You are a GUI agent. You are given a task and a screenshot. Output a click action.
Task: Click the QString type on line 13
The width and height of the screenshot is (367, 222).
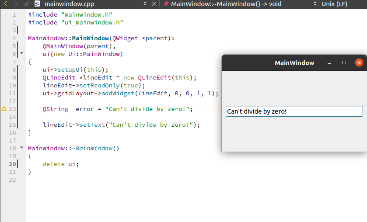click(56, 109)
